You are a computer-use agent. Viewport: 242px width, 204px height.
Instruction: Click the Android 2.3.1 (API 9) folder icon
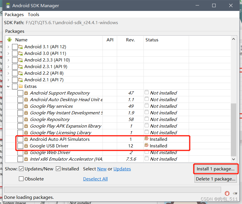(21, 67)
